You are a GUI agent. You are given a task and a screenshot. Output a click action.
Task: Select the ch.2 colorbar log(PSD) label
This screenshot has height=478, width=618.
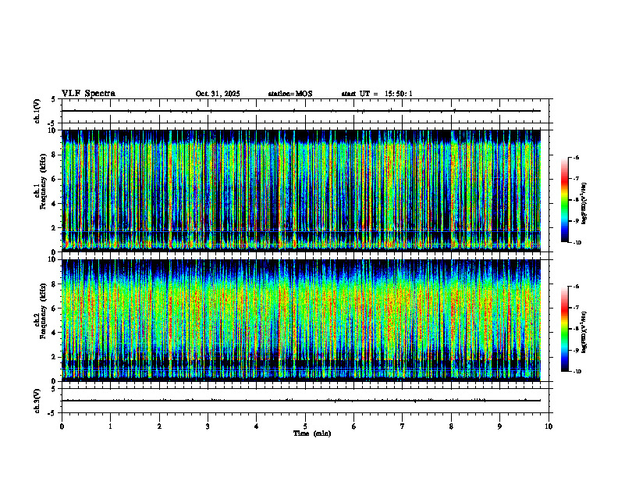pyautogui.click(x=584, y=332)
